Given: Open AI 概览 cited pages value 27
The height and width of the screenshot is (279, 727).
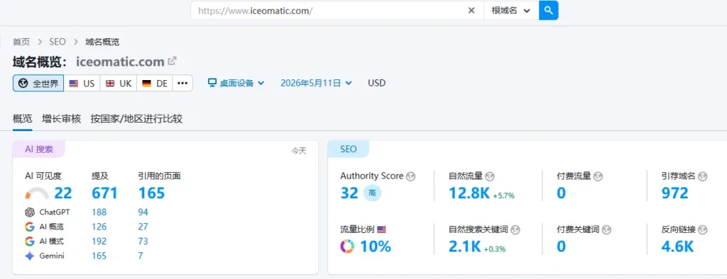Looking at the screenshot, I should coord(143,227).
